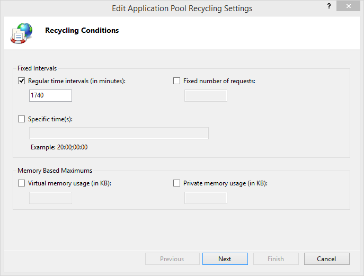The height and width of the screenshot is (276, 364).
Task: Tick Private memory usage (in KB) checkbox
Action: (177, 183)
